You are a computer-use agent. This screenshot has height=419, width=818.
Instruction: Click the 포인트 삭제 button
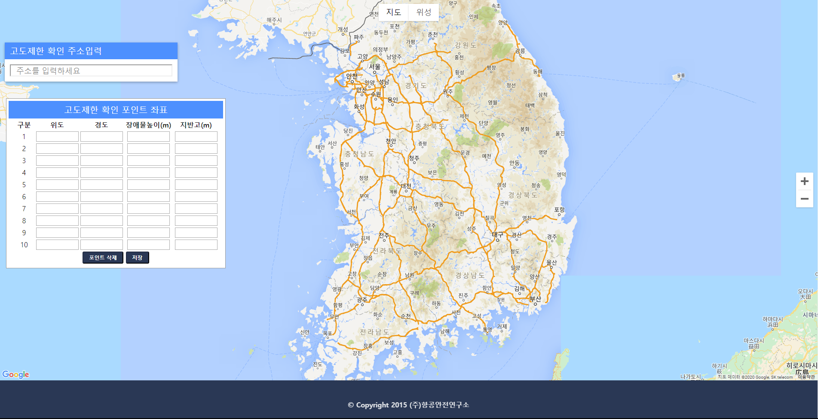(103, 258)
